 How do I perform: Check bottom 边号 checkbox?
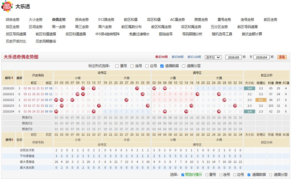(x=235, y=175)
